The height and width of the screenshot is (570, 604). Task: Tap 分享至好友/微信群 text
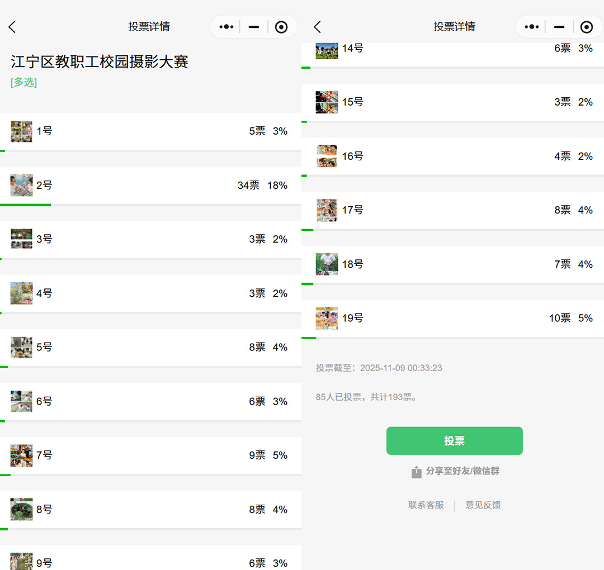pyautogui.click(x=463, y=471)
